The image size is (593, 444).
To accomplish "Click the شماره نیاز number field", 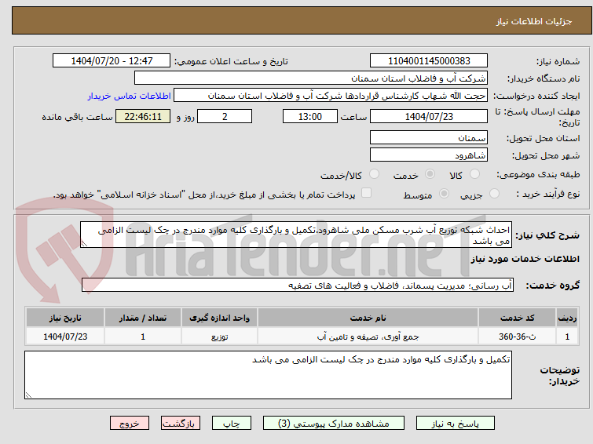I will click(x=429, y=61).
